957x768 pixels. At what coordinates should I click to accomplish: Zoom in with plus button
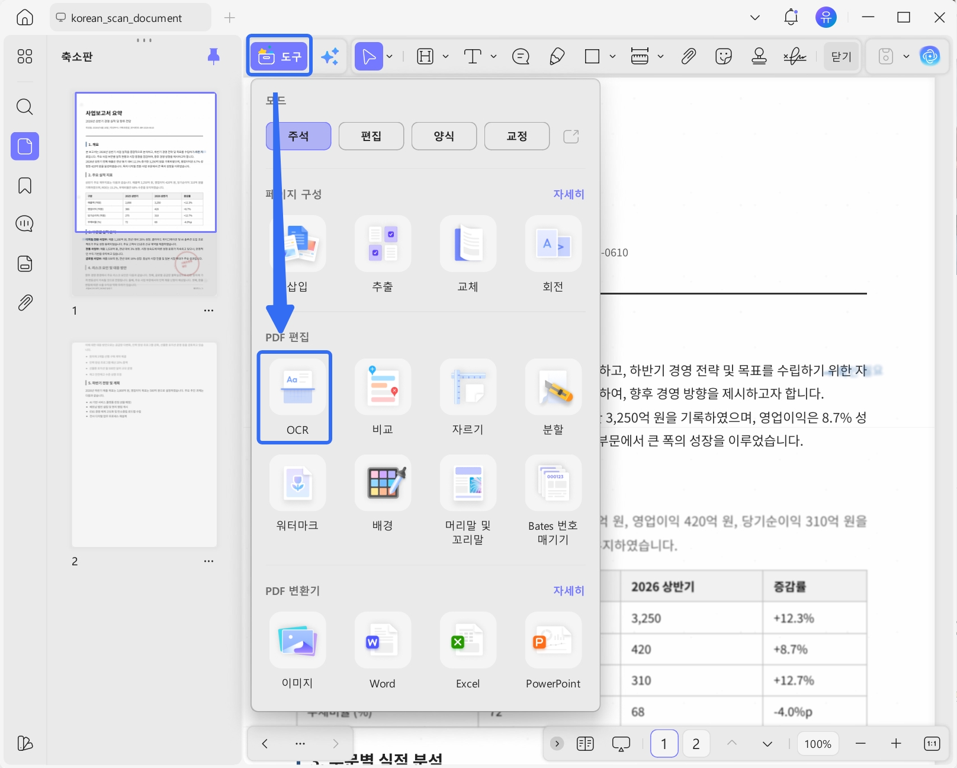pos(896,744)
